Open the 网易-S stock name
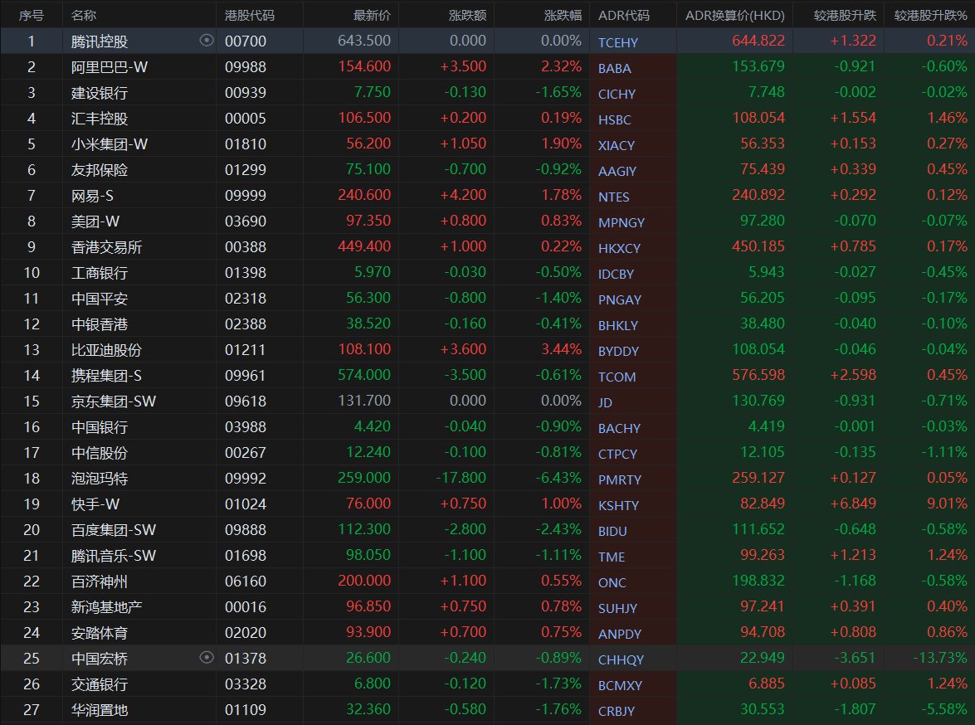This screenshot has width=975, height=725. click(x=92, y=196)
